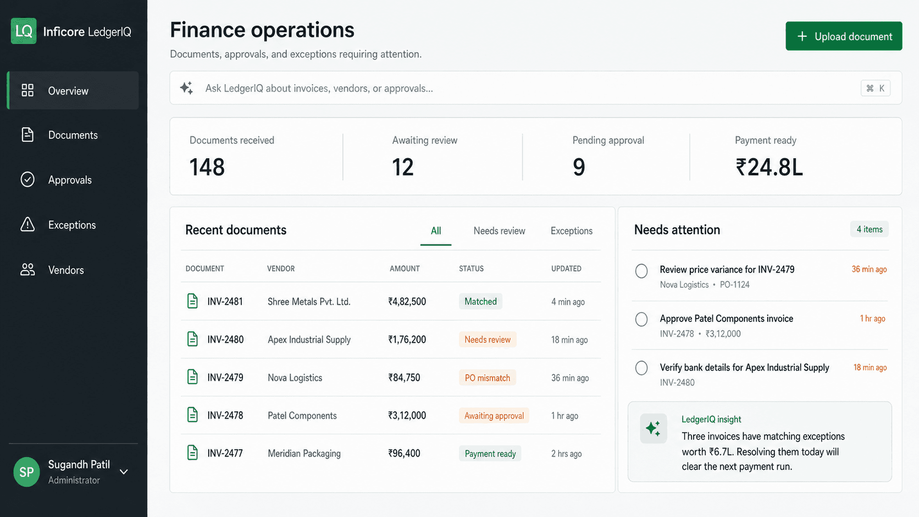
Task: Open Approvals from the sidebar
Action: tap(73, 180)
